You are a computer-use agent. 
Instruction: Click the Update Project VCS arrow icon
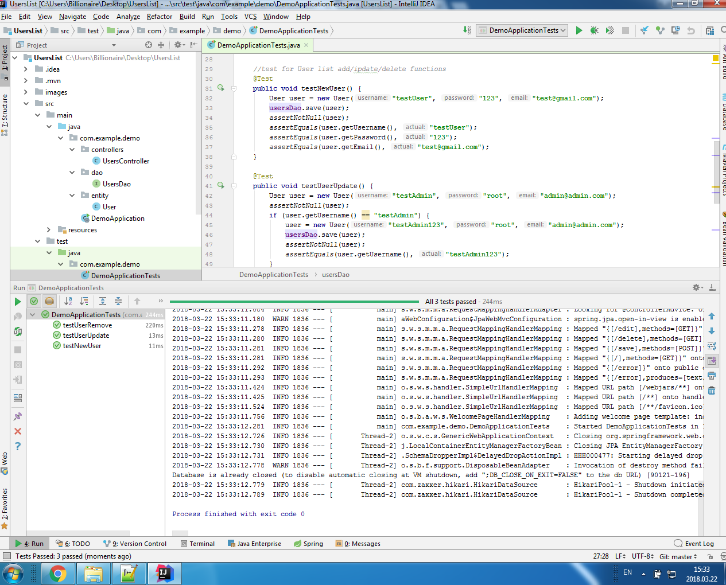point(645,30)
